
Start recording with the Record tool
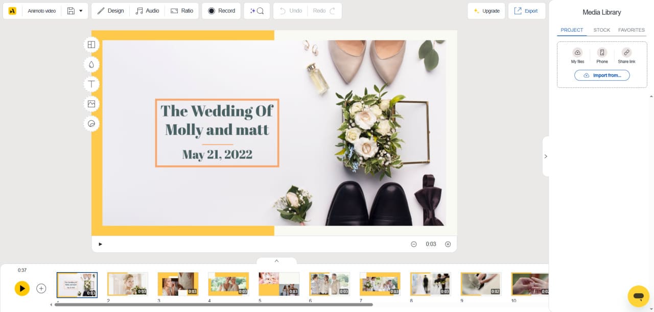tap(221, 10)
